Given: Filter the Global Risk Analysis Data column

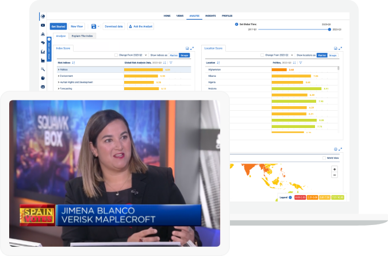Looking at the screenshot, I should tap(171, 63).
